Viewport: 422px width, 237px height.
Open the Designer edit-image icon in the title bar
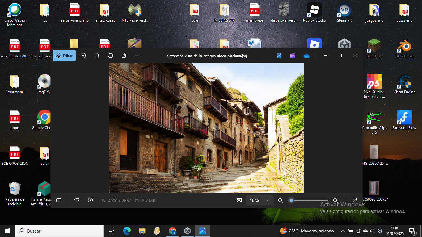(x=279, y=56)
